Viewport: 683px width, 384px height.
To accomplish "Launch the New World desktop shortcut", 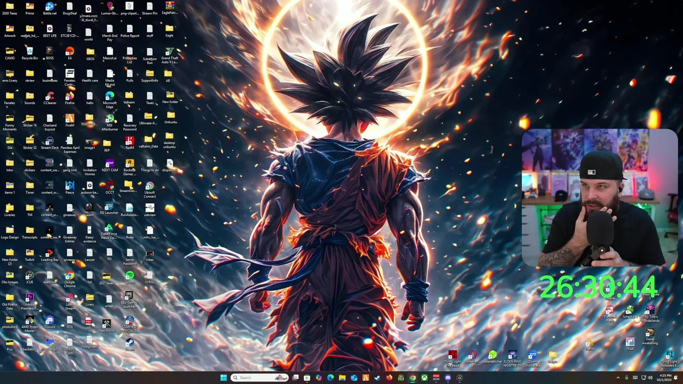I will coord(106,325).
